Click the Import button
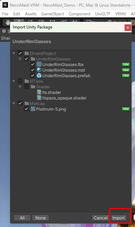 [119, 218]
